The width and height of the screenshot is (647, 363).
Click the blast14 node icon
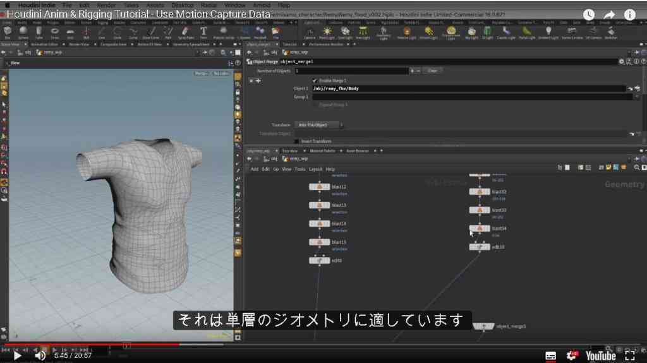pyautogui.click(x=319, y=223)
